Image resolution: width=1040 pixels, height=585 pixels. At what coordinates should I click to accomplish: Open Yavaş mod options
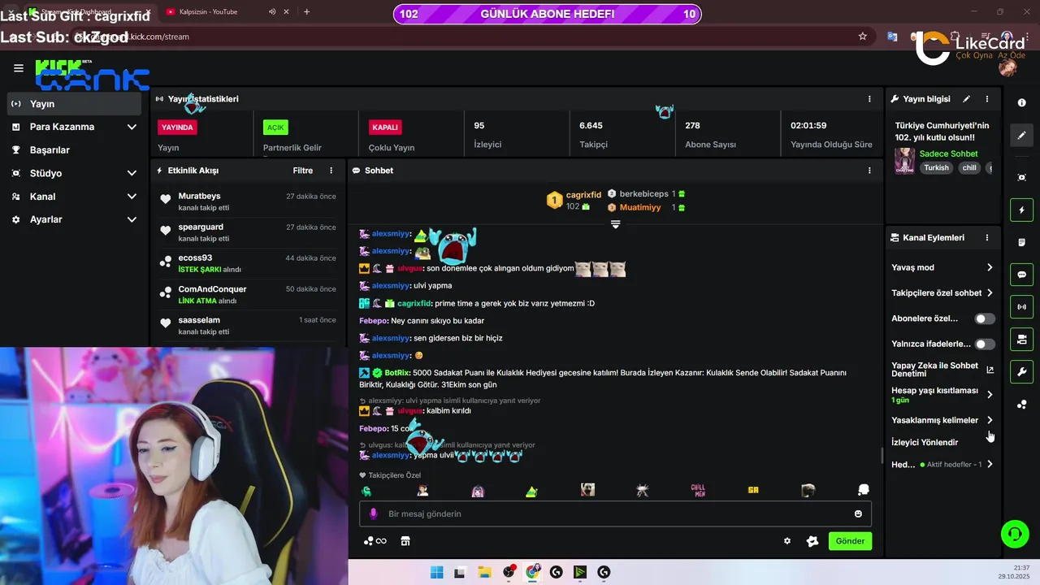pos(942,267)
